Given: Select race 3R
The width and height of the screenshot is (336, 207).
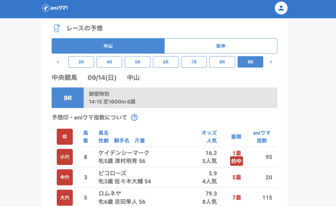Looking at the screenshot, I should [x=81, y=62].
